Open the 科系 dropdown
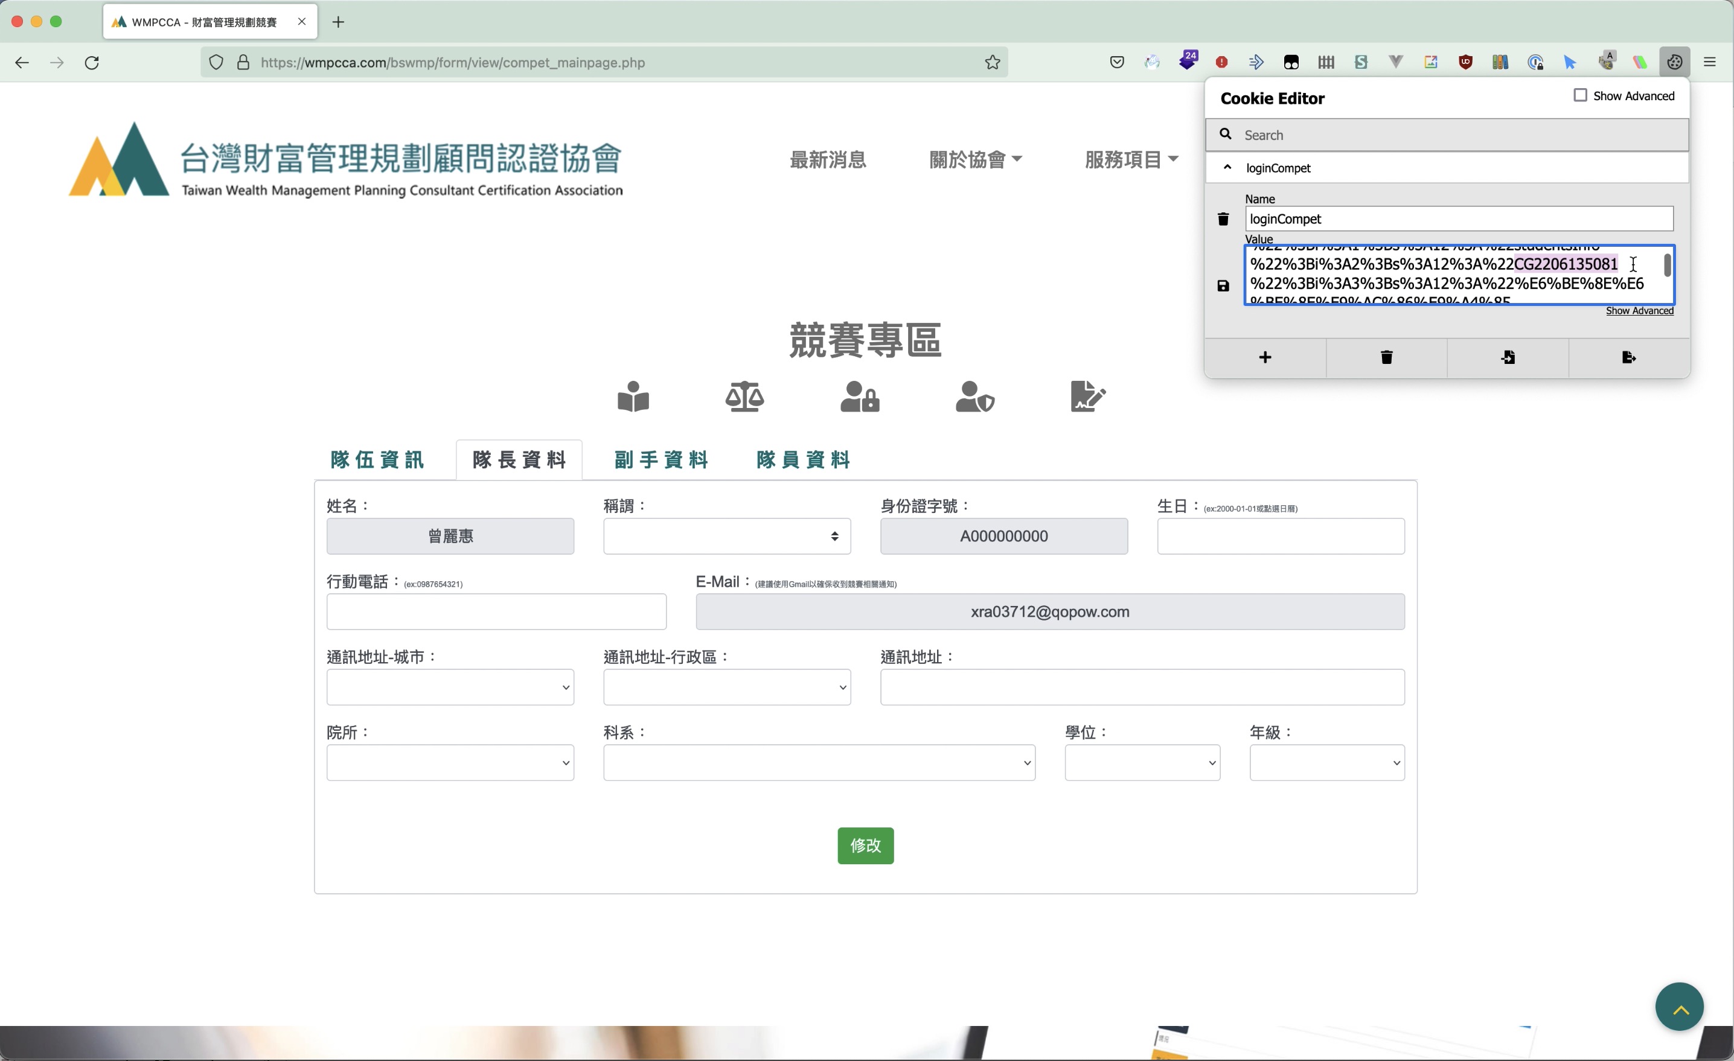 pos(819,763)
